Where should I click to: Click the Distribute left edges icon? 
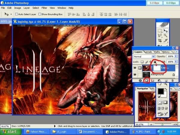tap(116, 14)
